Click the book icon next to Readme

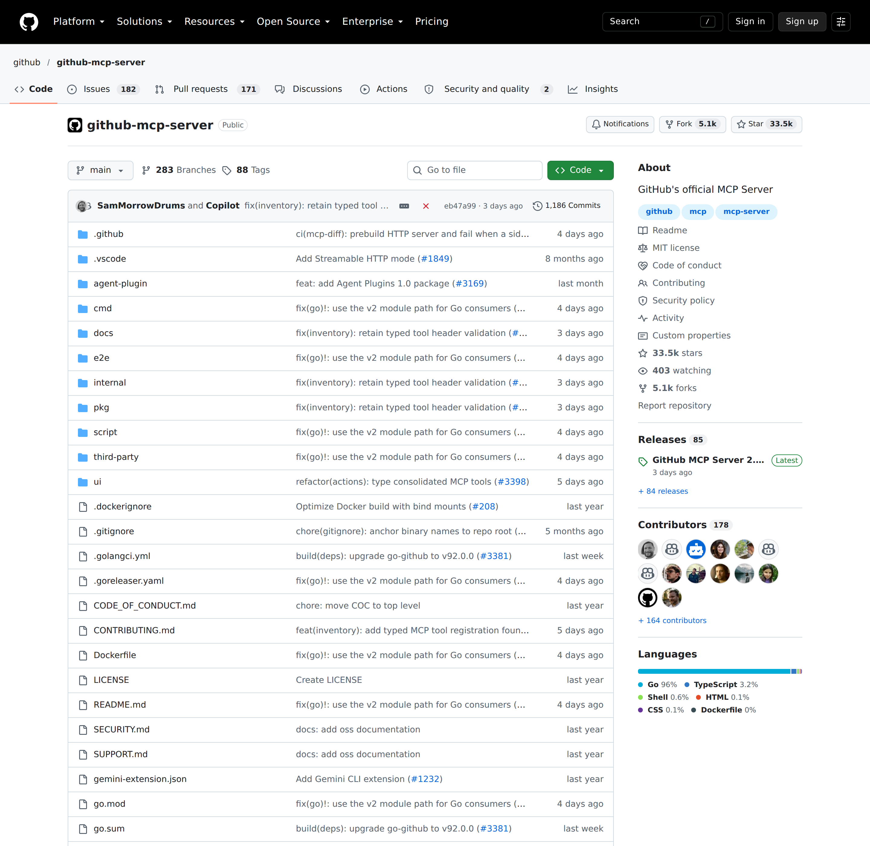click(643, 231)
